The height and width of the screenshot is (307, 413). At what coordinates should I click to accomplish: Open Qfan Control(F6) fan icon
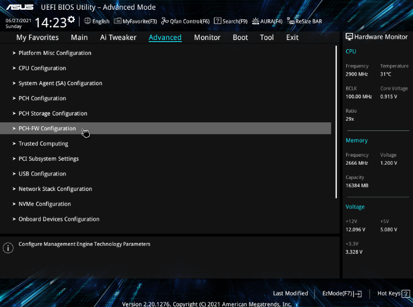click(x=165, y=21)
